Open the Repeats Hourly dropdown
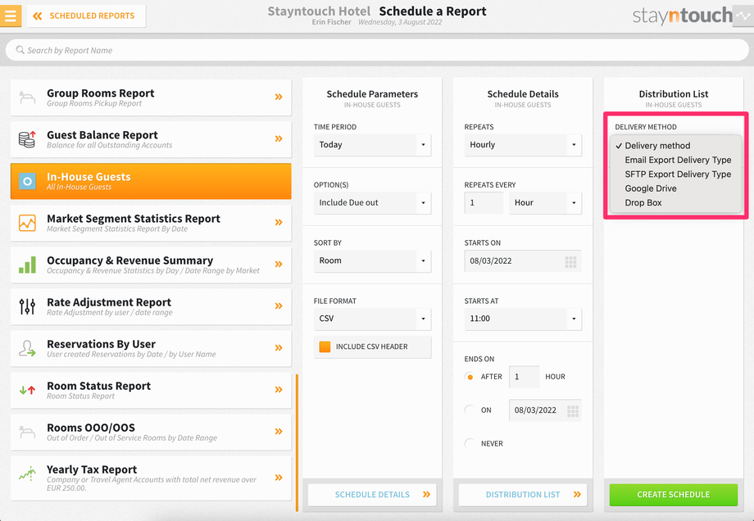 pos(523,145)
